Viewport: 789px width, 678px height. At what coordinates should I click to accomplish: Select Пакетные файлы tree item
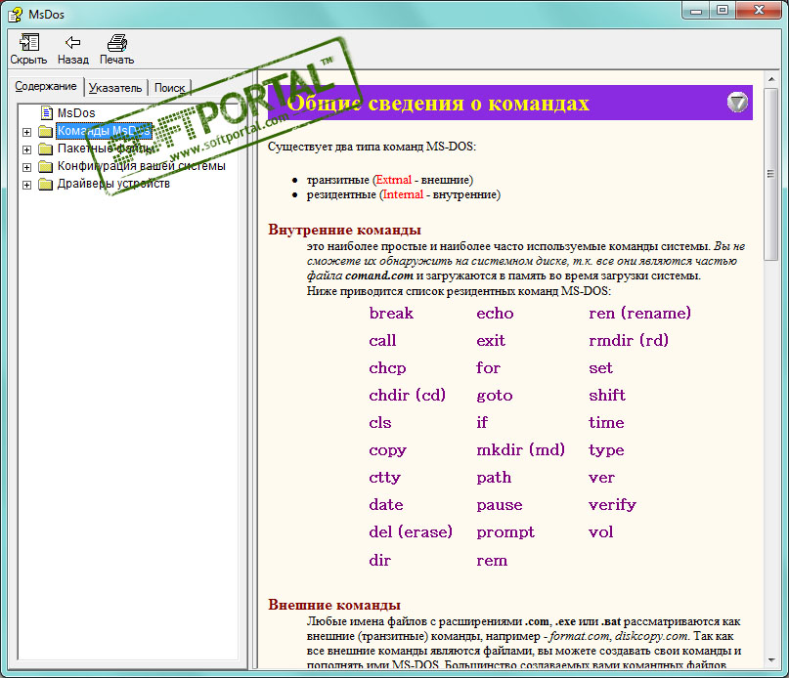pyautogui.click(x=106, y=148)
